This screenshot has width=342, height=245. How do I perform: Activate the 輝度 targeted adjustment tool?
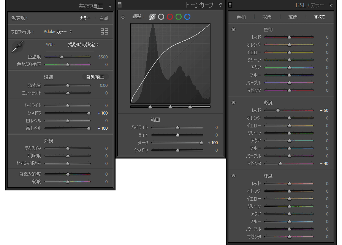(x=233, y=176)
